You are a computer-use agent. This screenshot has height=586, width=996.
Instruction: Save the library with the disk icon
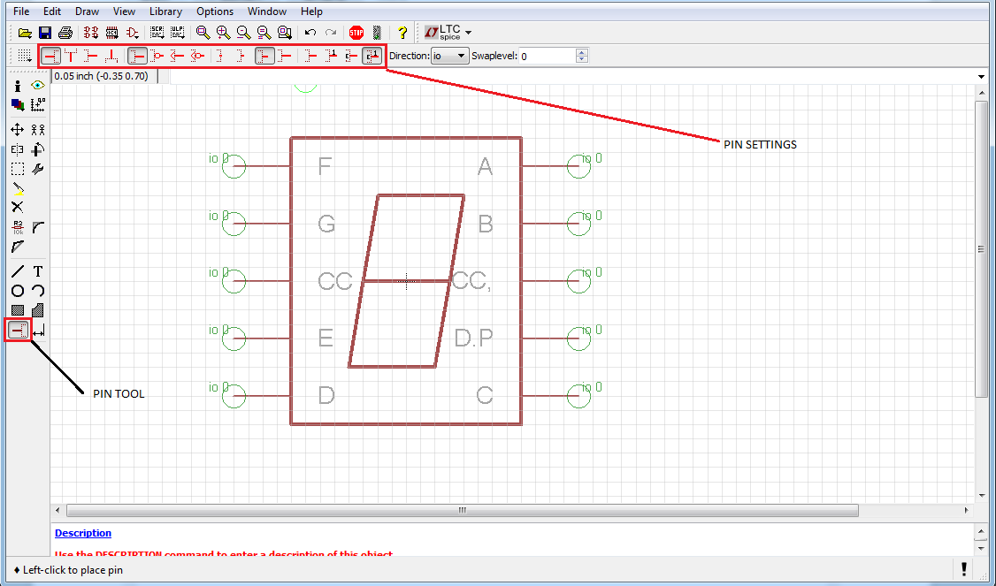[44, 32]
